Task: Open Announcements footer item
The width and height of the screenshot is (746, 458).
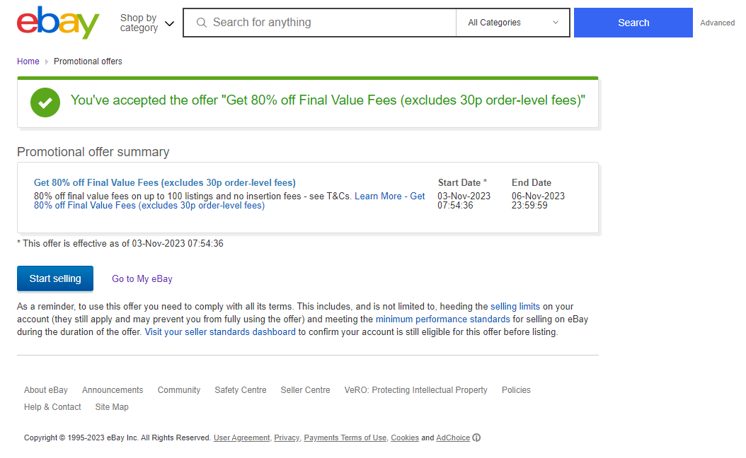Action: [113, 390]
